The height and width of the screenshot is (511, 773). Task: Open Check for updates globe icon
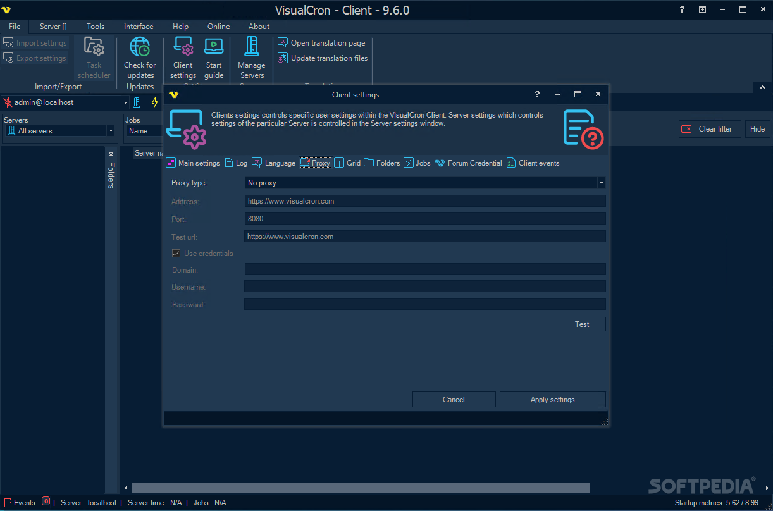click(x=140, y=47)
